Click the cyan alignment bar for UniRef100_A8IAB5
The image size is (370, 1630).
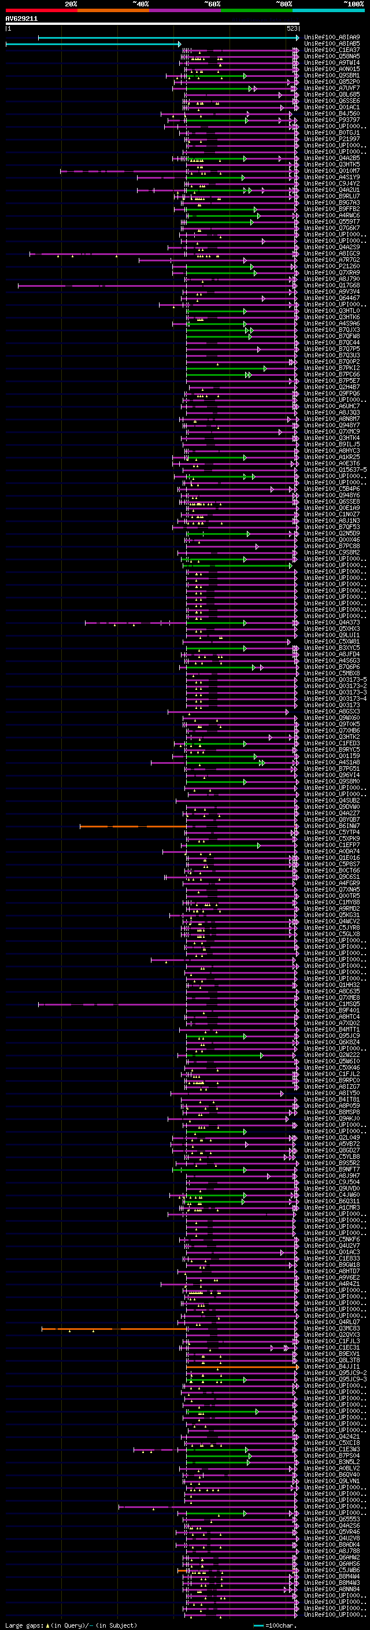click(93, 44)
